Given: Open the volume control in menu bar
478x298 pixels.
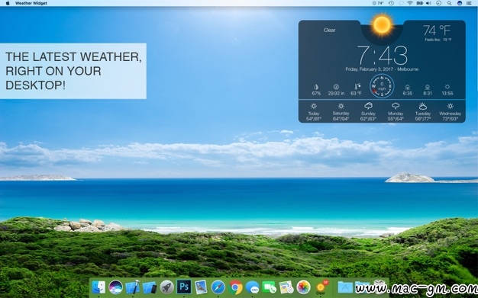Looking at the screenshot, I should point(428,3).
